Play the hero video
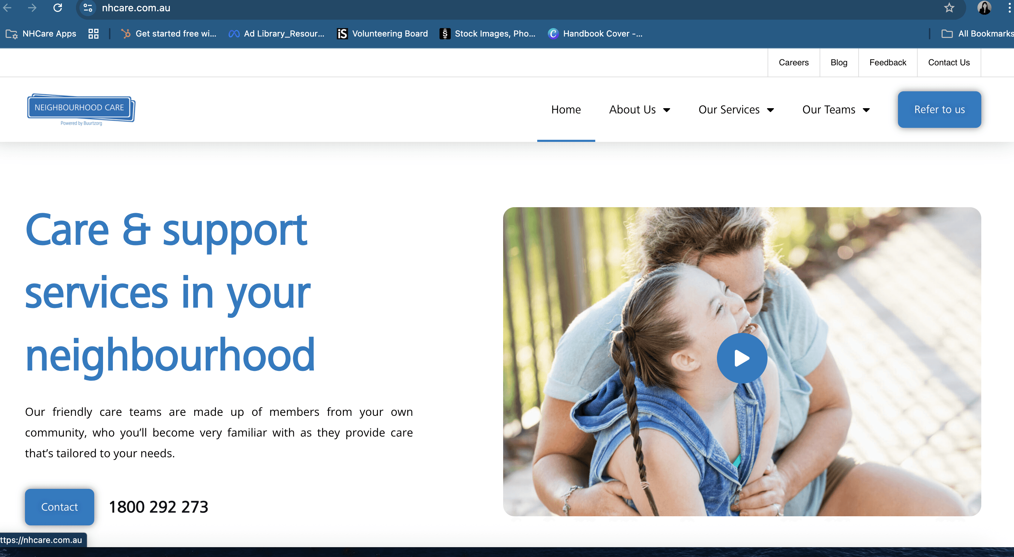Viewport: 1014px width, 557px height. [742, 358]
